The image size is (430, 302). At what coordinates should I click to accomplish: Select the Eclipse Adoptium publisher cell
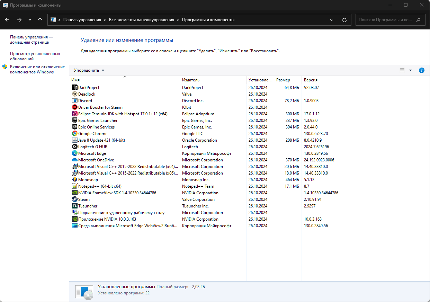click(198, 114)
